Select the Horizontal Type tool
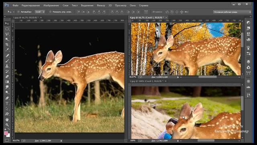The image size is (257, 145). pos(7,104)
